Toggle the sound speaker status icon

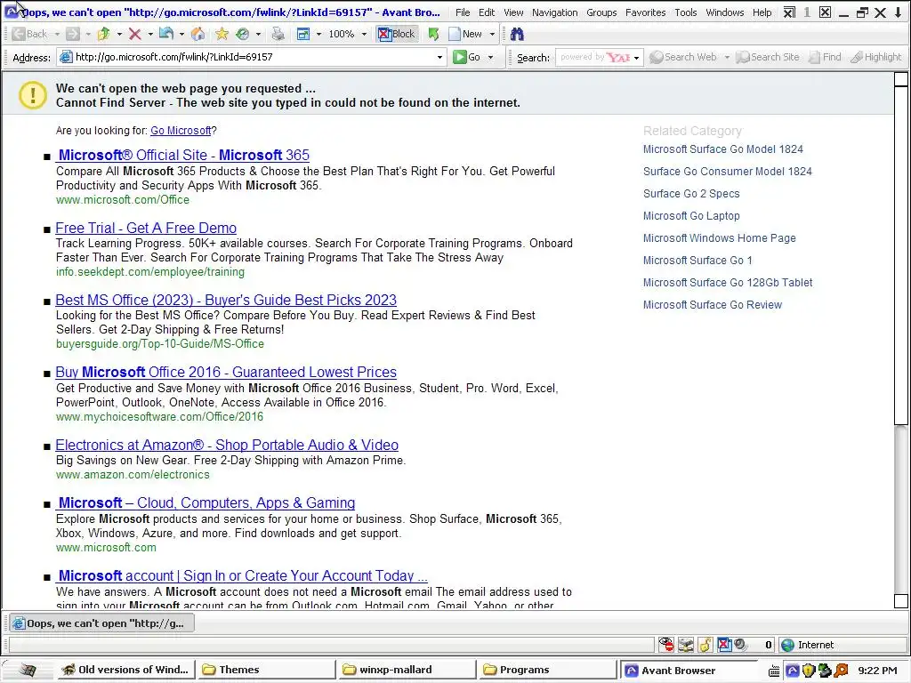pyautogui.click(x=740, y=645)
